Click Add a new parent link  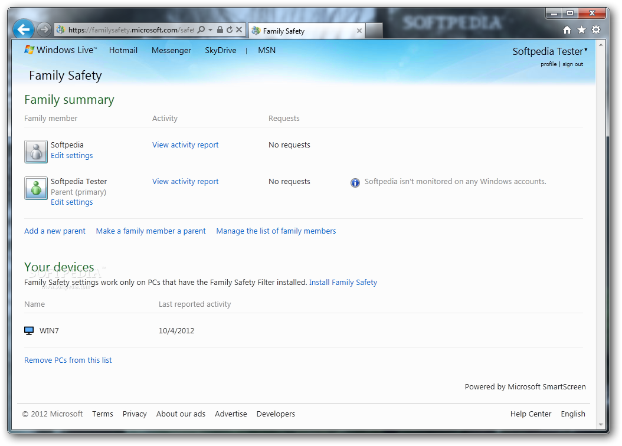point(55,231)
